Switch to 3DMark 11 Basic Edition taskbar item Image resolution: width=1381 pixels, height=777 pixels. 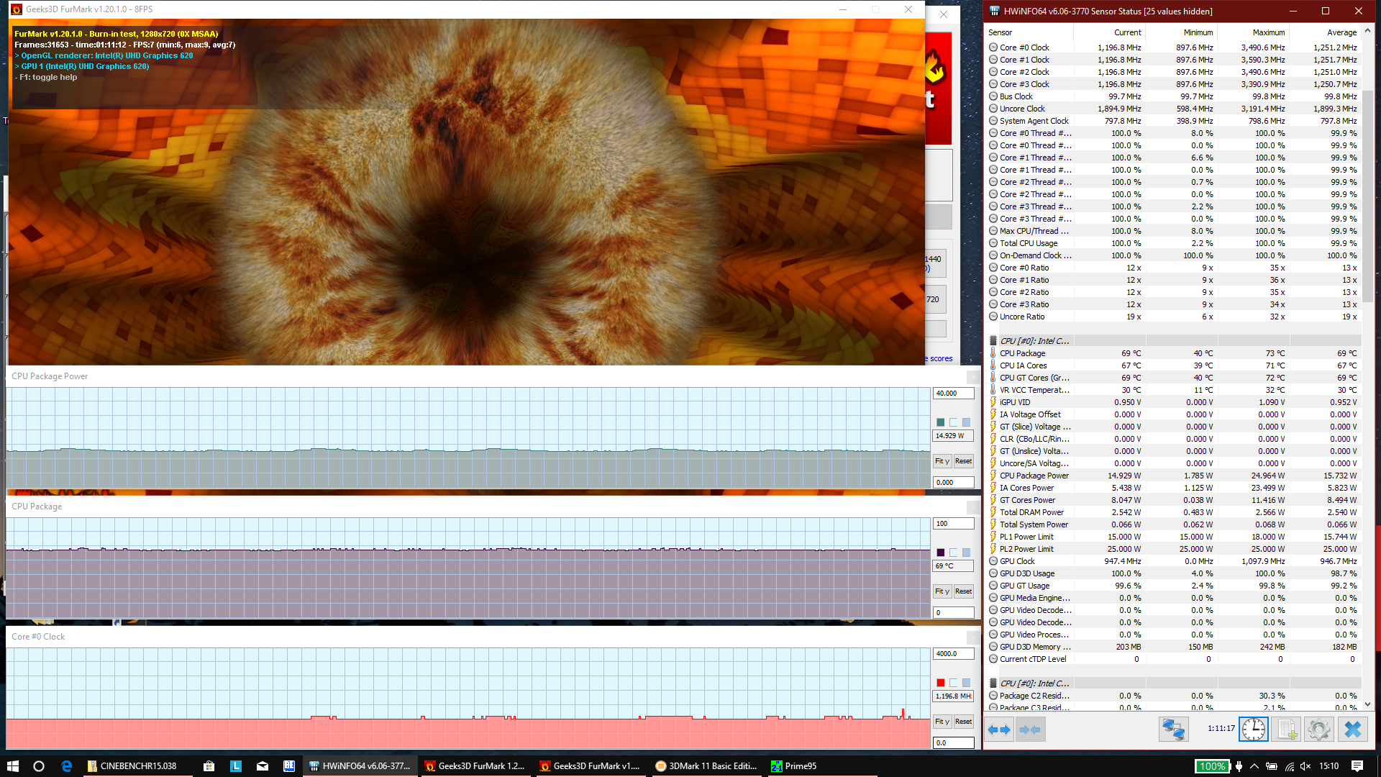coord(706,766)
